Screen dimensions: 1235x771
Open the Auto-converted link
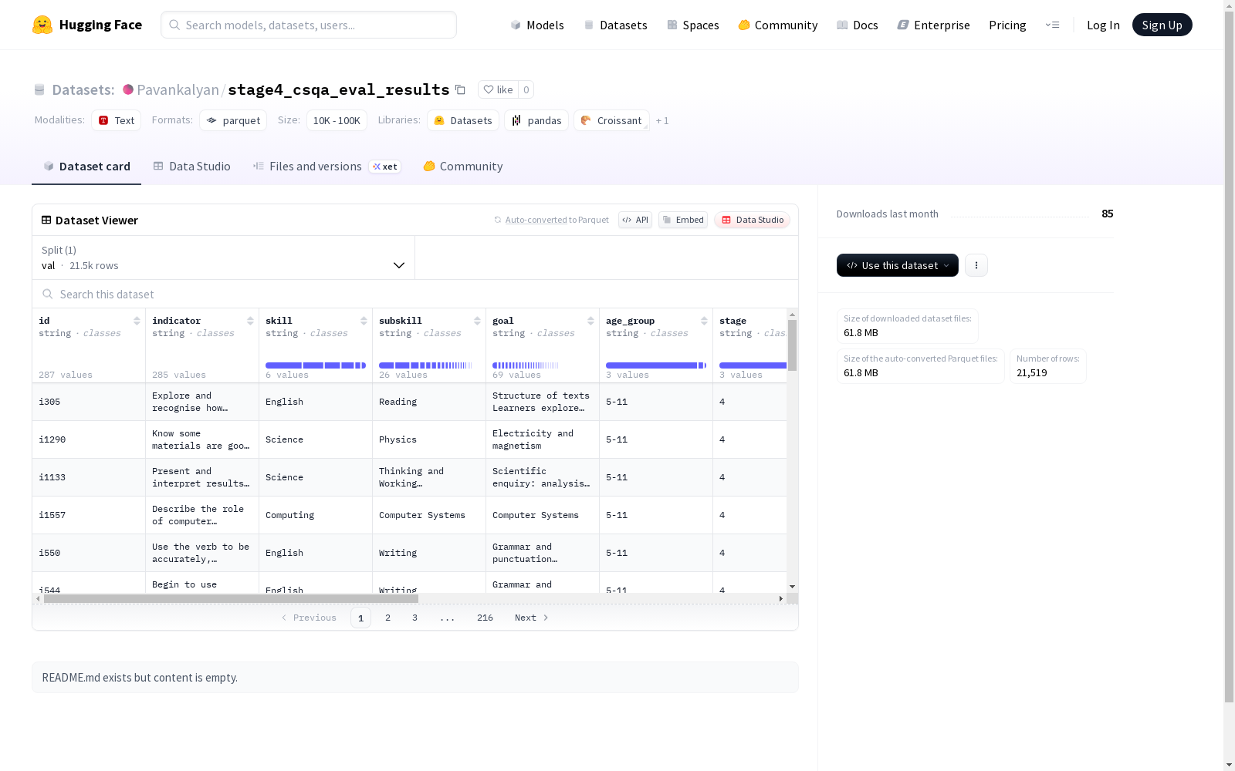pyautogui.click(x=536, y=220)
